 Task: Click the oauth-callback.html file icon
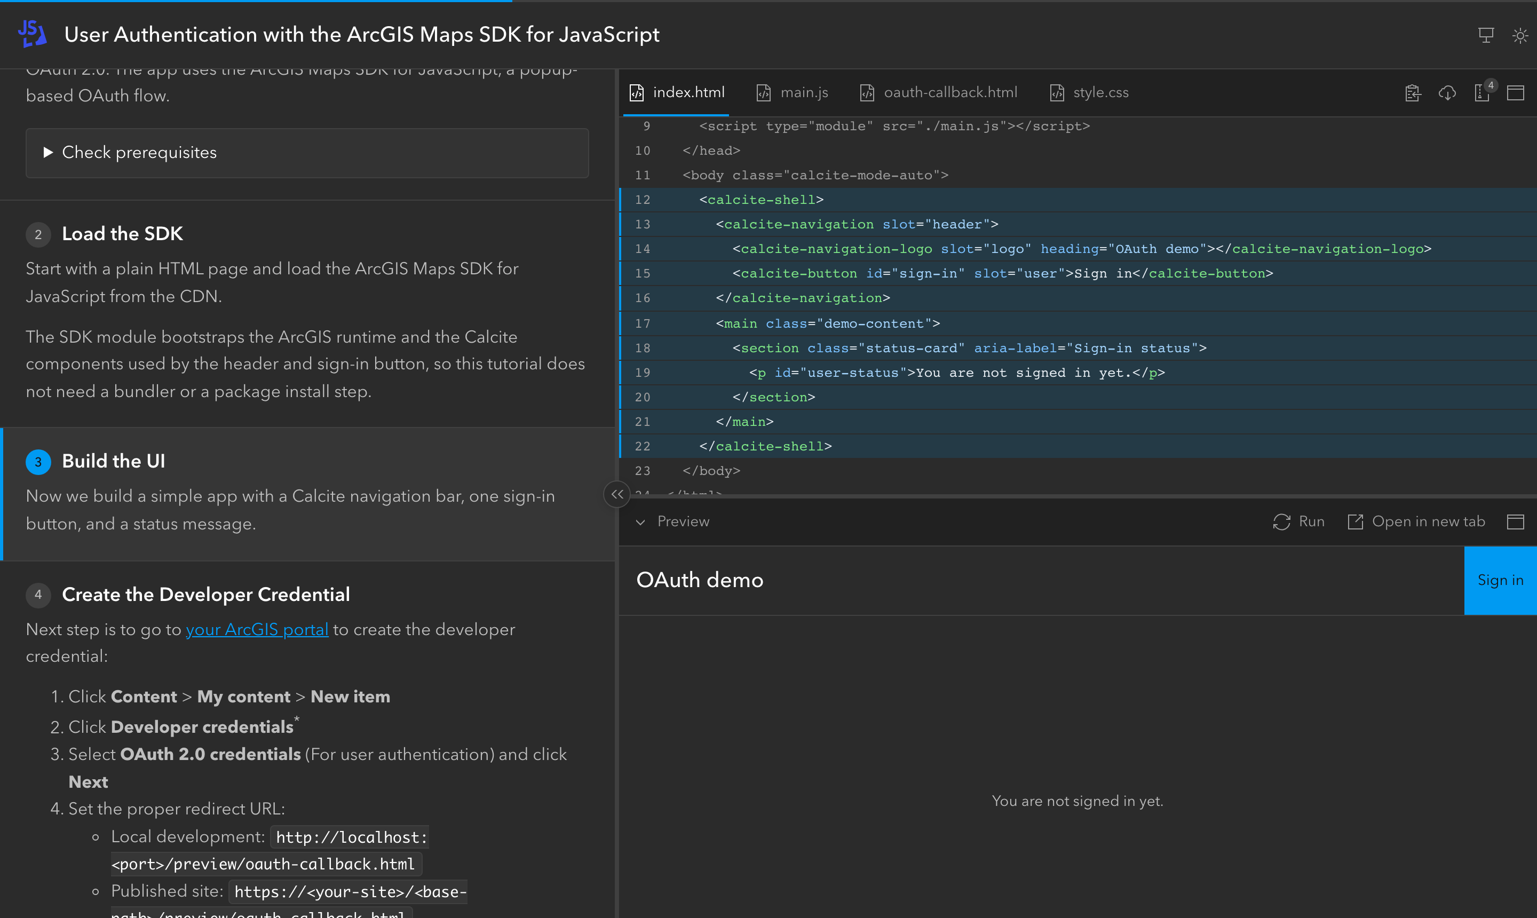point(867,93)
